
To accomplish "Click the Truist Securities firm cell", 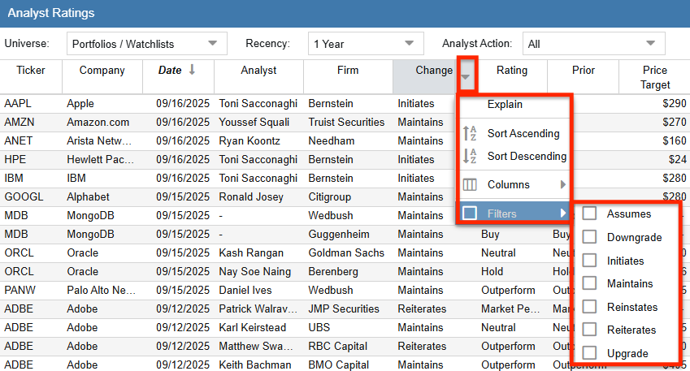I will 346,123.
